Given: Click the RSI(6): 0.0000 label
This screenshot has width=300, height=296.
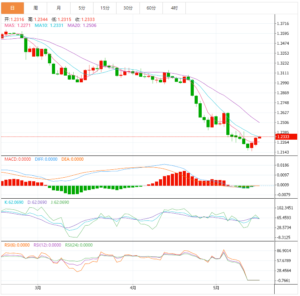Looking at the screenshot, I should coord(17,245).
